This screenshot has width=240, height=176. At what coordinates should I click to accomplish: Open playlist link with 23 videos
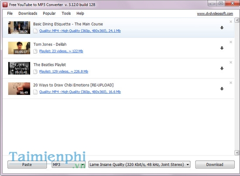point(61,51)
